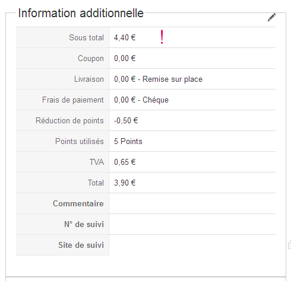Click the TVA amount 0,65 €
The image size is (291, 281).
tap(125, 162)
